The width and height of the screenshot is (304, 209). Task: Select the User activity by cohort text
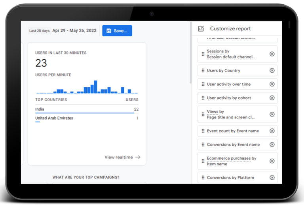229,98
